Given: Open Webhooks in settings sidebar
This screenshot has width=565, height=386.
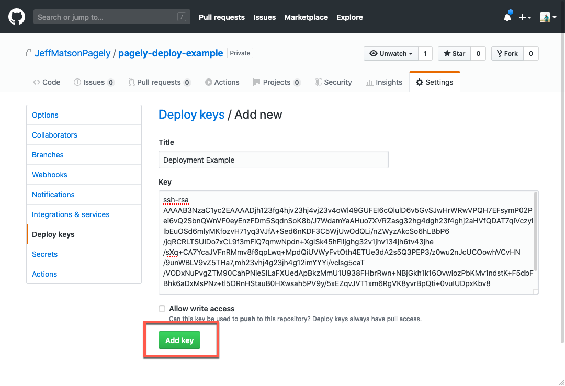Looking at the screenshot, I should [x=84, y=175].
